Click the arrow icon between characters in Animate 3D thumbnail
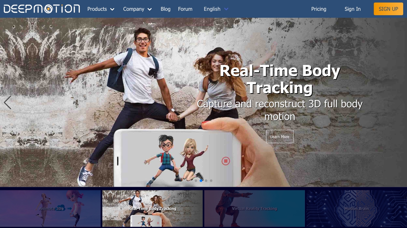 69,208
